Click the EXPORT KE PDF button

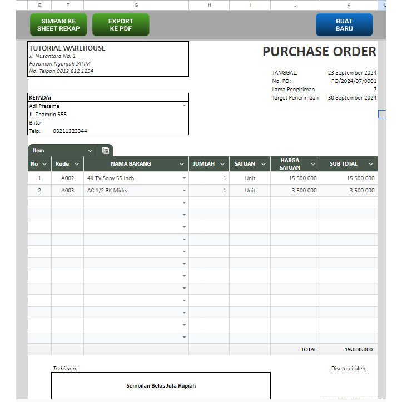pos(121,24)
